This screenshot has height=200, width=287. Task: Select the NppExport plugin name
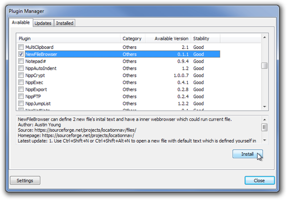[x=36, y=89]
